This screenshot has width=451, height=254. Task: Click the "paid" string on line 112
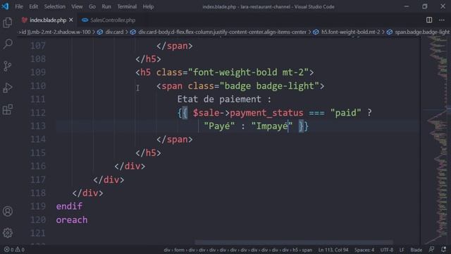(345, 113)
